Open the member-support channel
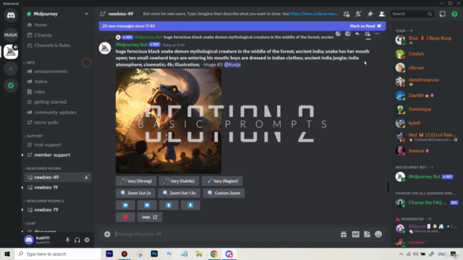 (x=58, y=155)
